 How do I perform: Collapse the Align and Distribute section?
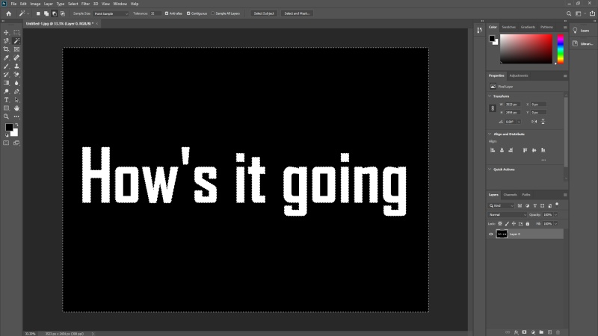[490, 134]
